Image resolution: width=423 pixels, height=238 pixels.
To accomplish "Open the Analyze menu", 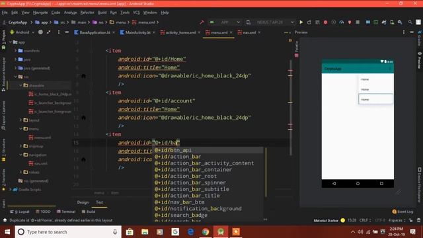I will pos(71,13).
